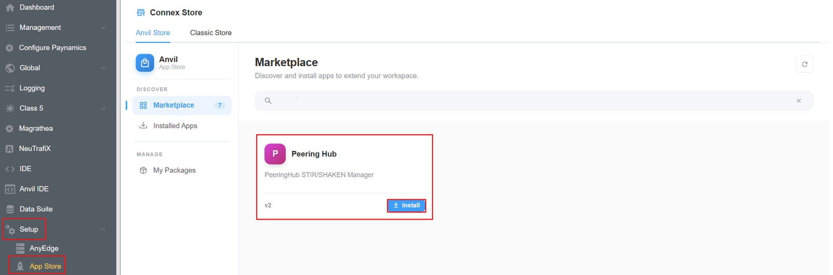Screen dimensions: 833x275
Task: Click the search magnifier icon
Action: point(268,101)
